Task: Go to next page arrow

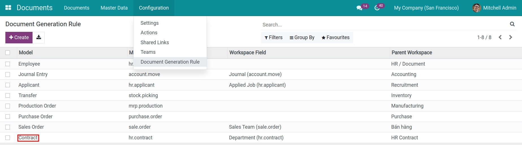Action: coord(510,37)
